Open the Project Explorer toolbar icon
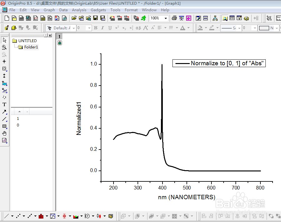Screen dimensions: 281x222 click(x=225, y=18)
